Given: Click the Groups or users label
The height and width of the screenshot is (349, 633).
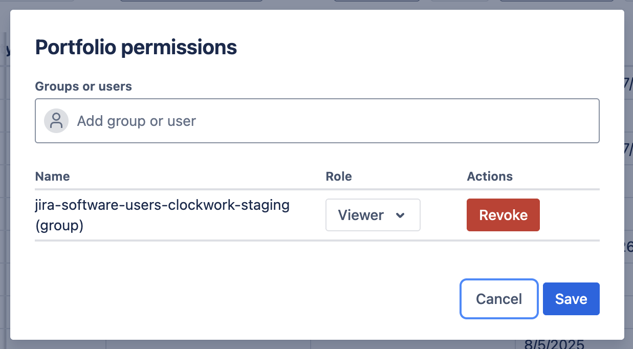Looking at the screenshot, I should [x=83, y=86].
